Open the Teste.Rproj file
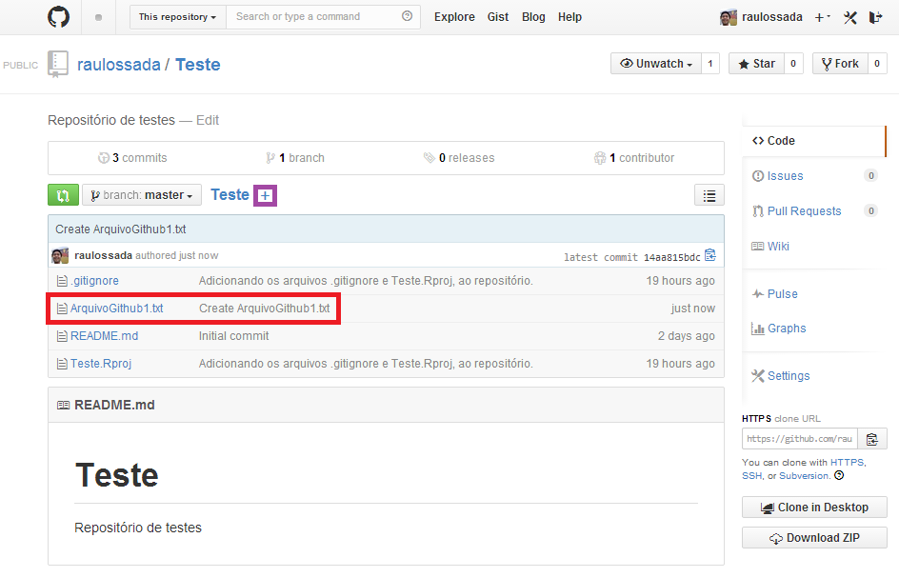This screenshot has height=578, width=899. (101, 364)
